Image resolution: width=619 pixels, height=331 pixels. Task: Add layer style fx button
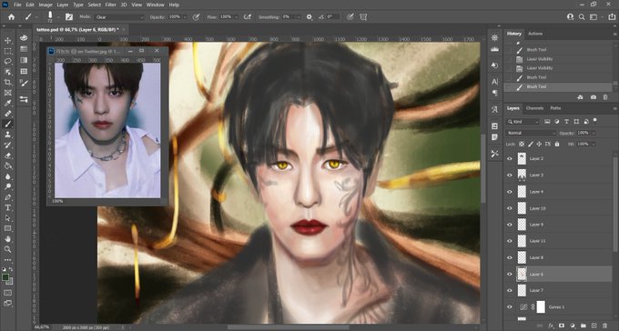tap(551, 326)
